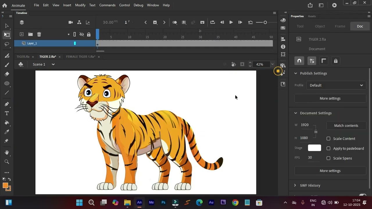Collapse the Document Settings section
The width and height of the screenshot is (372, 209).
tap(296, 113)
